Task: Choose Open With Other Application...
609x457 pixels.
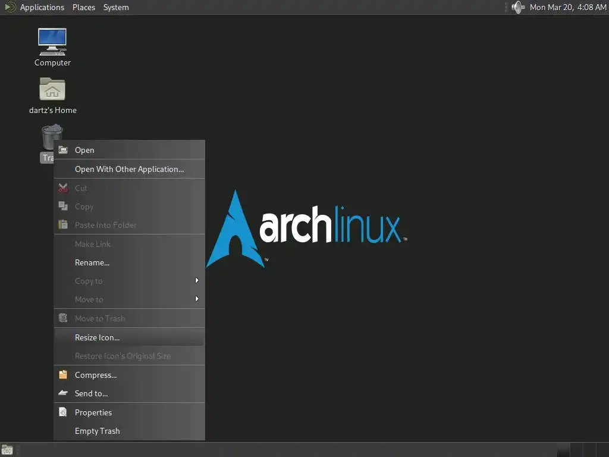Action: point(129,169)
